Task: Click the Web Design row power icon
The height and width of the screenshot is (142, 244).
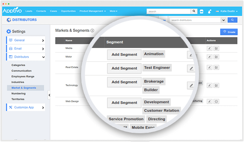Action: (x=216, y=101)
